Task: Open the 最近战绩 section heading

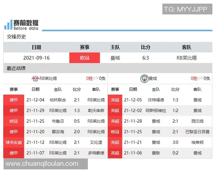Action: (16, 68)
